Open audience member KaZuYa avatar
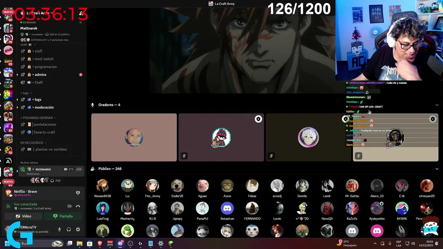 352,209
